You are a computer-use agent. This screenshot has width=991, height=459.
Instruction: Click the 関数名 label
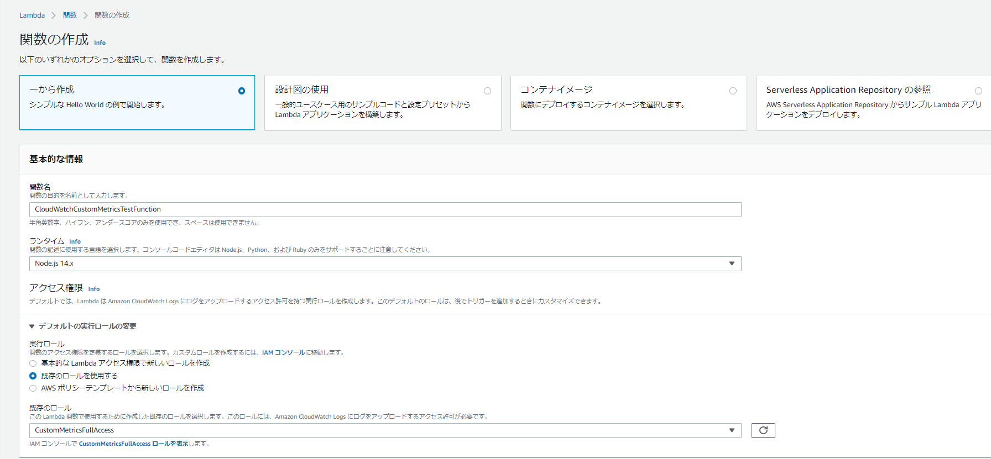click(x=40, y=187)
